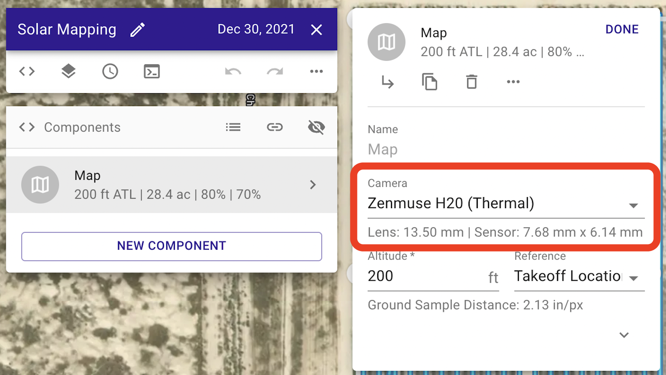The width and height of the screenshot is (666, 375).
Task: Edit the Solar Mapping mission name pencil
Action: click(137, 30)
